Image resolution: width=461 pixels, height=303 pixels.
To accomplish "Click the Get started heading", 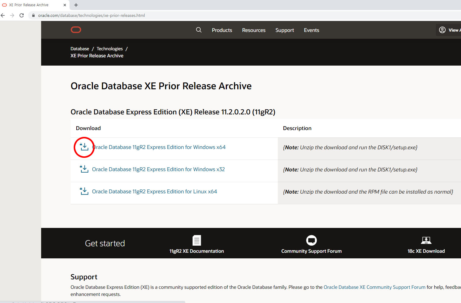I will (105, 243).
